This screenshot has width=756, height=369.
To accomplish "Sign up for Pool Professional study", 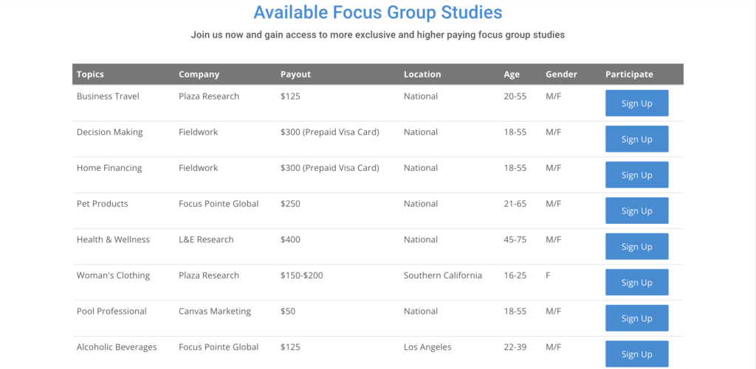I will (x=637, y=318).
